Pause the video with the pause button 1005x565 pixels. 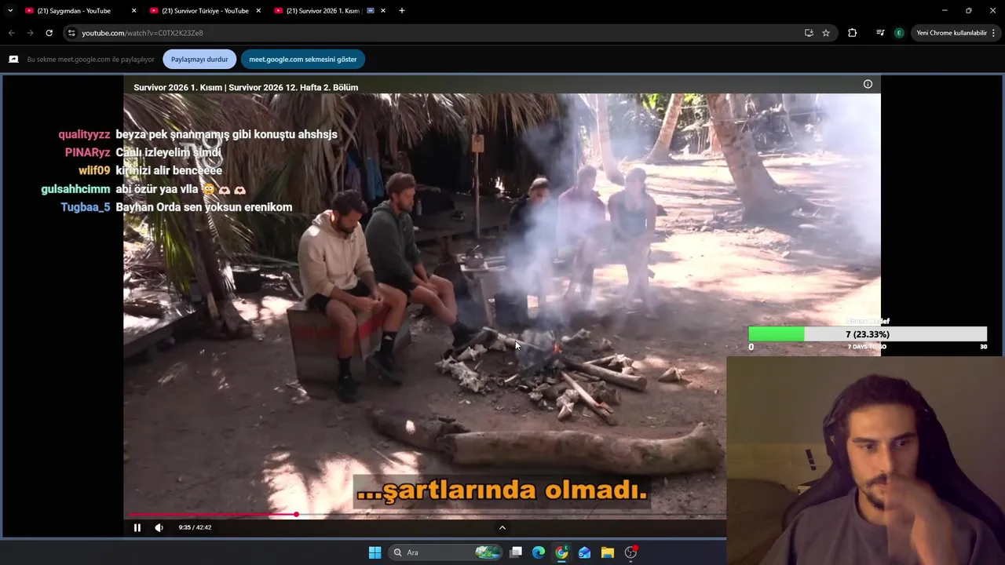[137, 527]
